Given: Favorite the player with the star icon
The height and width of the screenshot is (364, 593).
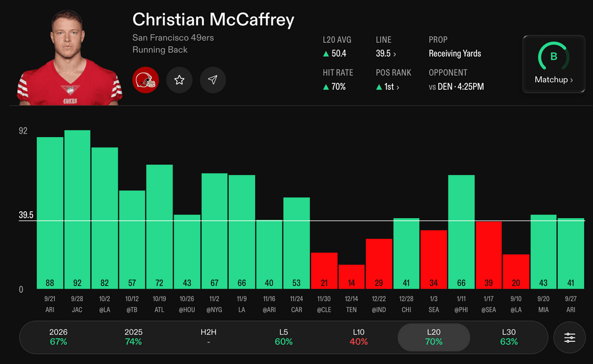Looking at the screenshot, I should point(180,80).
